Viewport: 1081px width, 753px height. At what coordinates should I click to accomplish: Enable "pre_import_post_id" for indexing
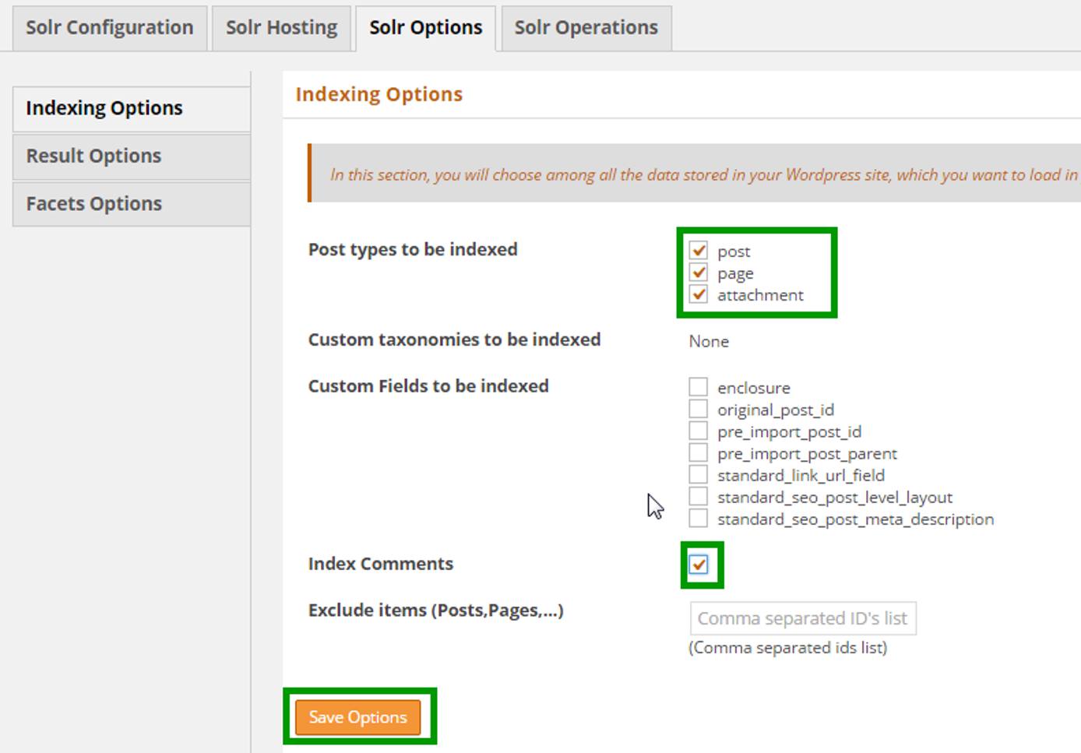(699, 431)
